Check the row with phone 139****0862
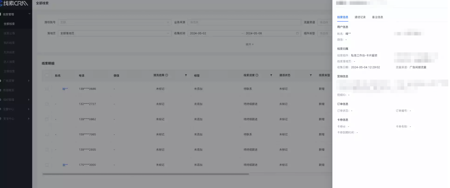The height and width of the screenshot is (188, 450). click(47, 119)
